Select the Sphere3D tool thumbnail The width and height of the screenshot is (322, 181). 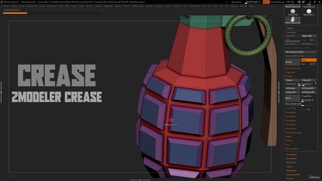[293, 12]
